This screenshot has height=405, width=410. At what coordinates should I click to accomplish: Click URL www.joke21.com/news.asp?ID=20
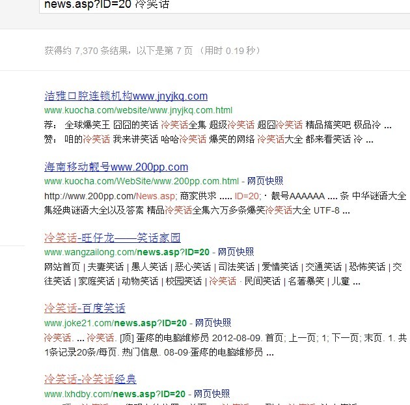115,323
